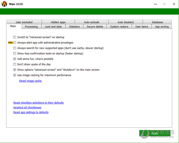The image size is (179, 143).
Task: Go to the Auto deselect tab
Action: click(x=126, y=22)
